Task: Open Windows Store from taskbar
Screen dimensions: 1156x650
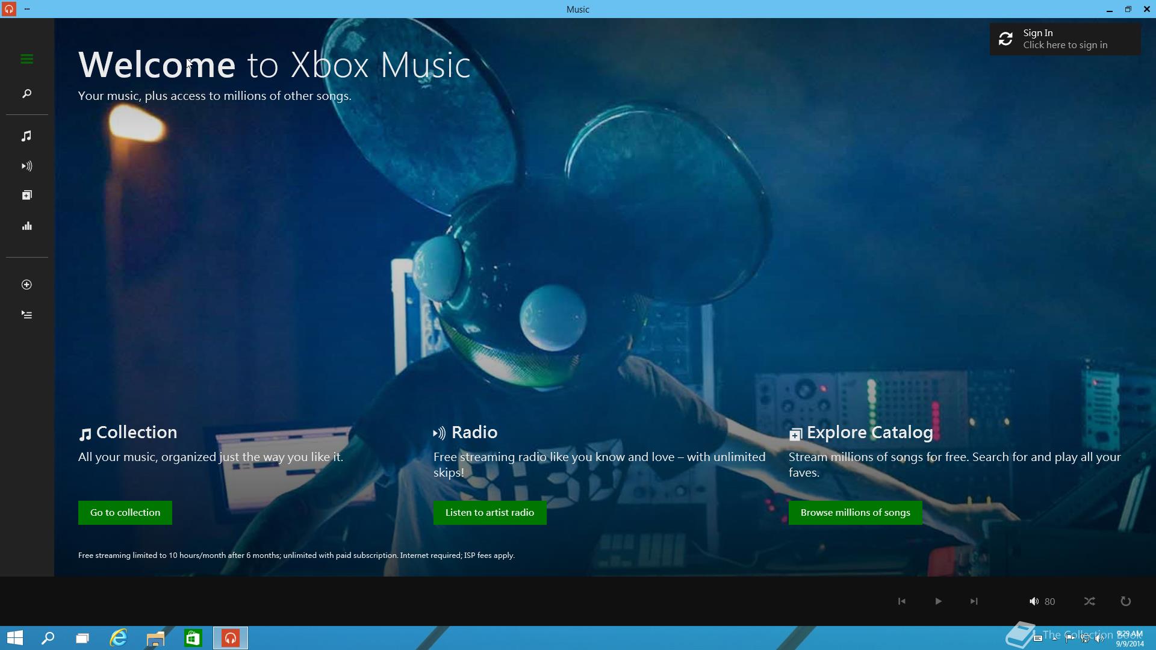Action: tap(193, 638)
